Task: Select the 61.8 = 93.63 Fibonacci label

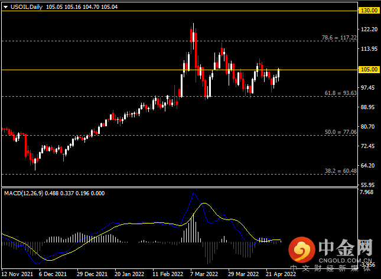Action: click(x=341, y=93)
